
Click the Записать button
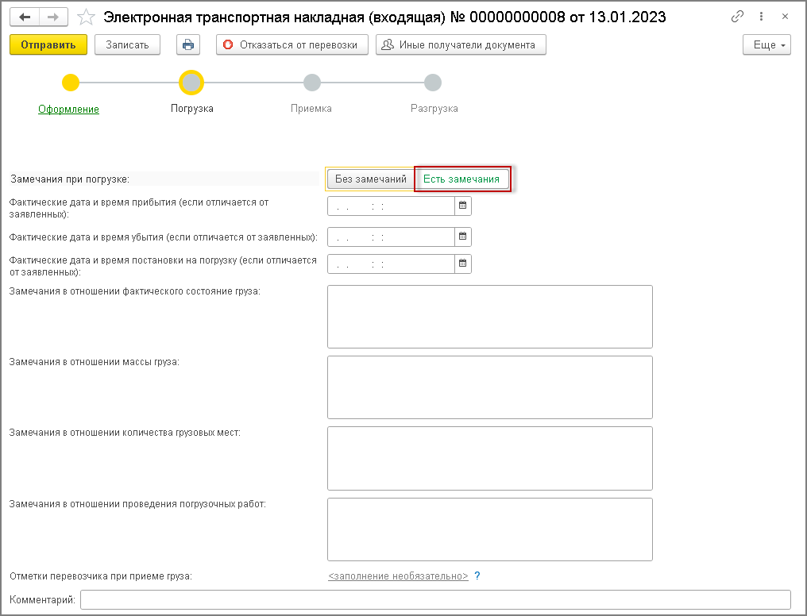pos(127,44)
